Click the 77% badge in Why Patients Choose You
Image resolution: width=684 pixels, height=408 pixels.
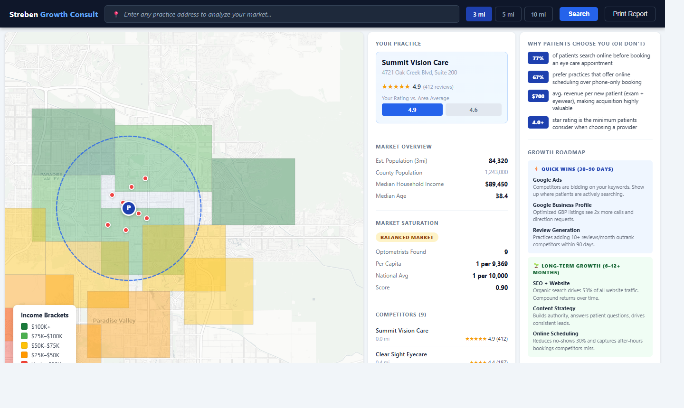538,58
